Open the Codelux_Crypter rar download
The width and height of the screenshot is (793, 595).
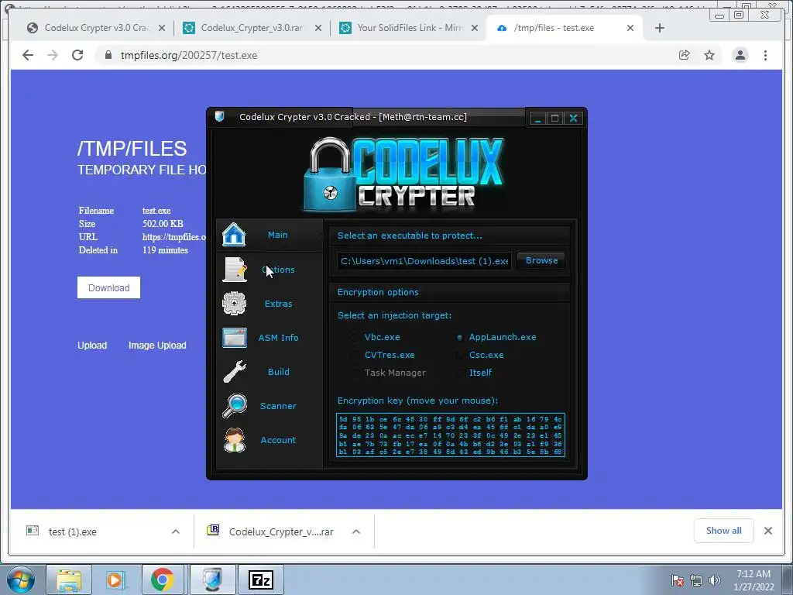pos(281,531)
